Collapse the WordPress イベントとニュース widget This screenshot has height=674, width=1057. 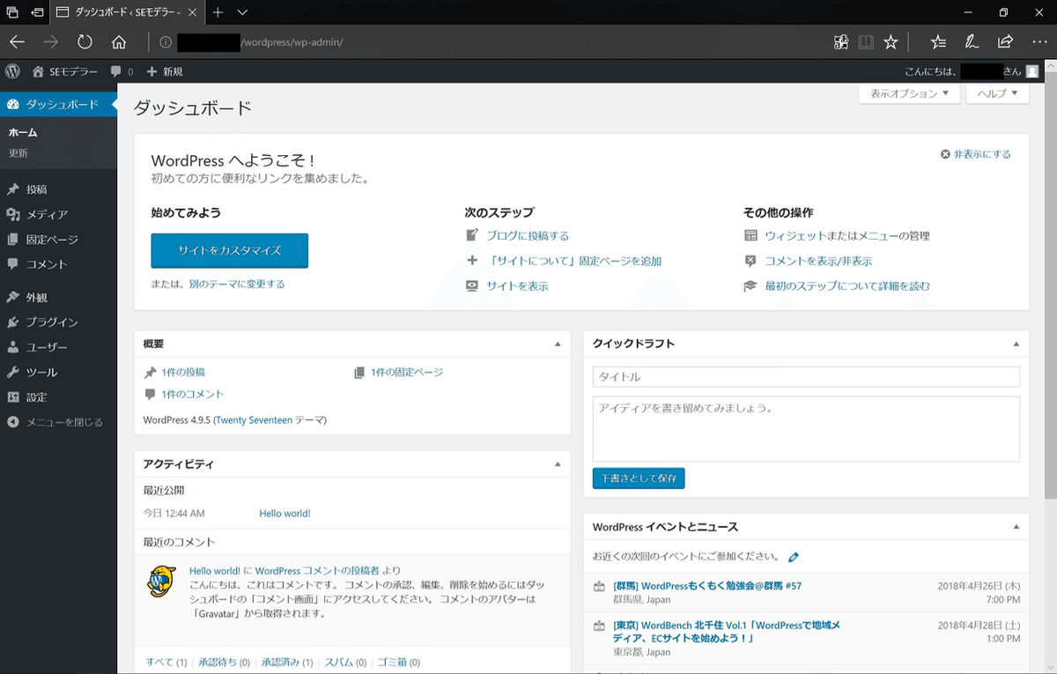coord(1016,527)
